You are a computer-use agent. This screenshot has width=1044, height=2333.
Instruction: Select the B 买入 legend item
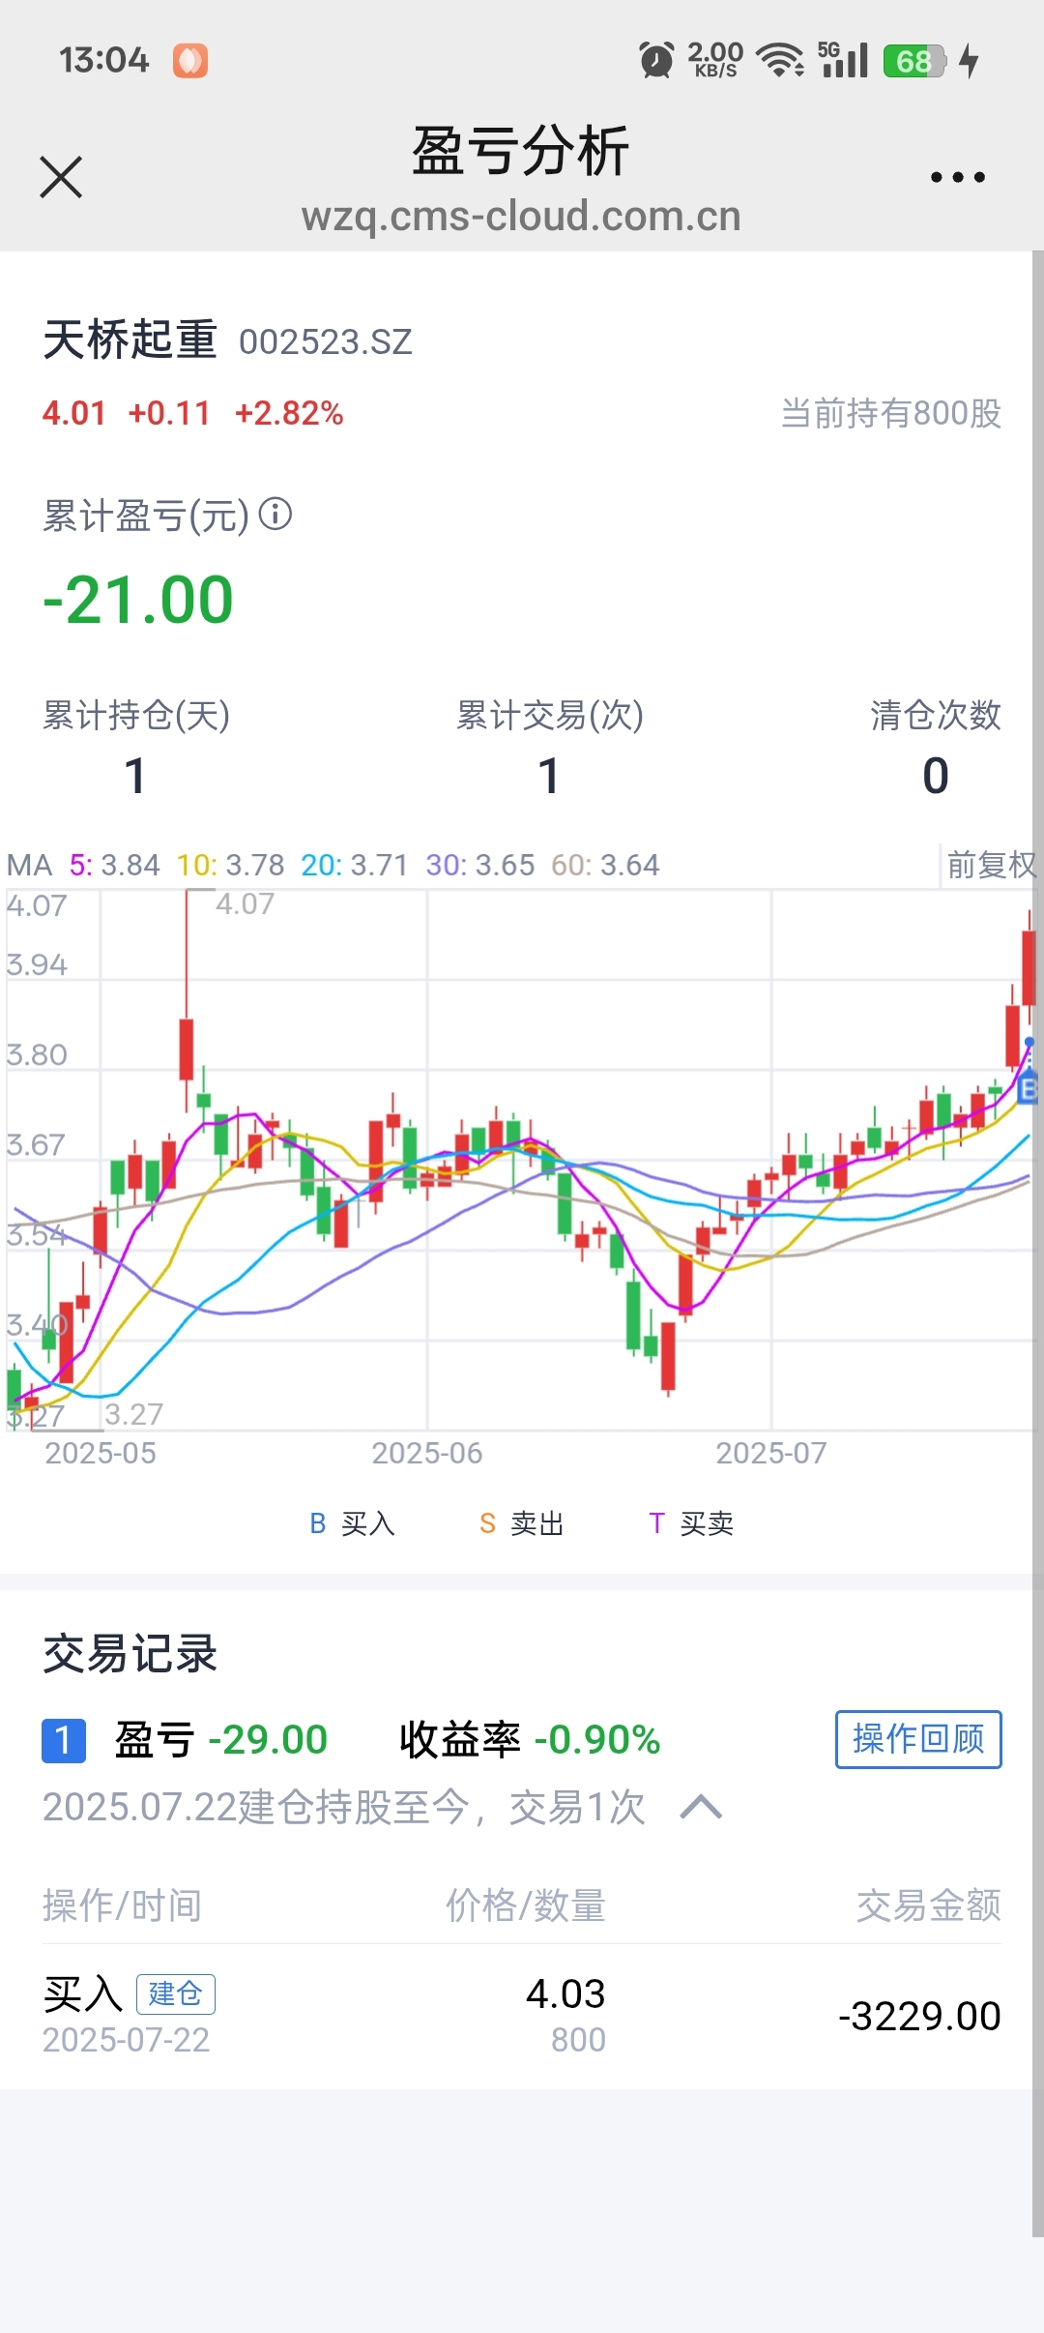[x=352, y=1523]
